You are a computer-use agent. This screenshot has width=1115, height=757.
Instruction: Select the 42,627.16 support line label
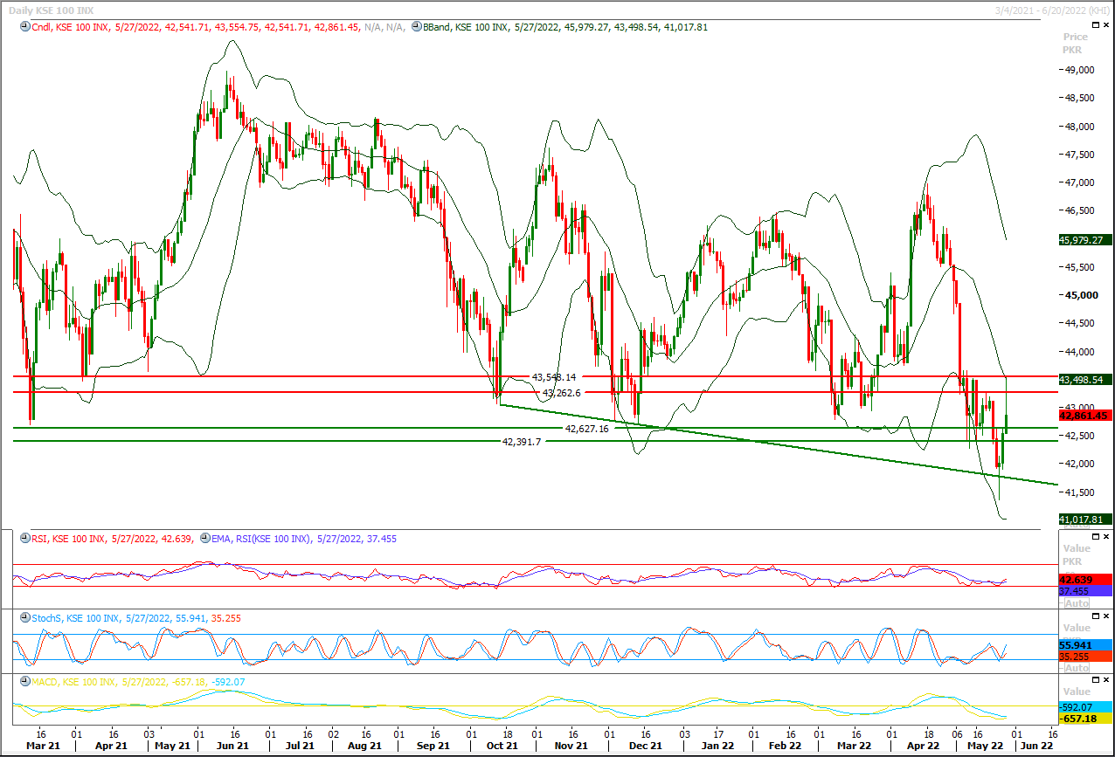click(x=587, y=429)
